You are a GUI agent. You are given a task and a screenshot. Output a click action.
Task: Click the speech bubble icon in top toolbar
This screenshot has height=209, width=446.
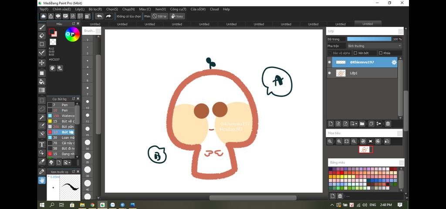coord(58,16)
